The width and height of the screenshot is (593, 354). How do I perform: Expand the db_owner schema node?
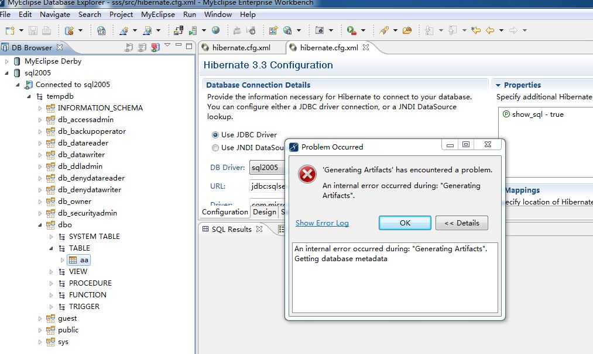40,202
